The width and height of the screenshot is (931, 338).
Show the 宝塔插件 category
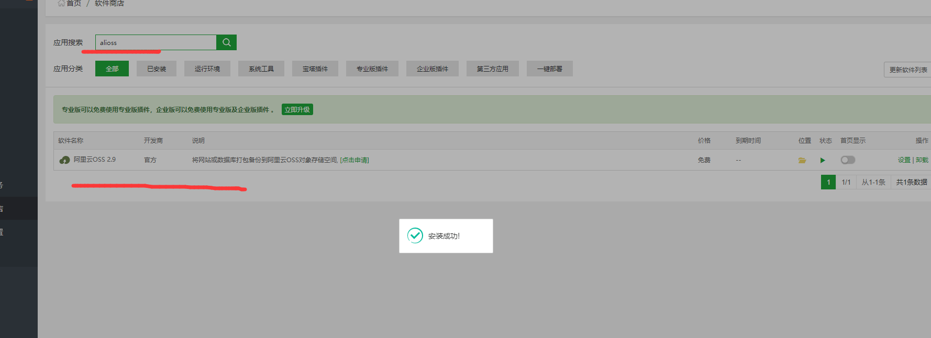pos(315,69)
